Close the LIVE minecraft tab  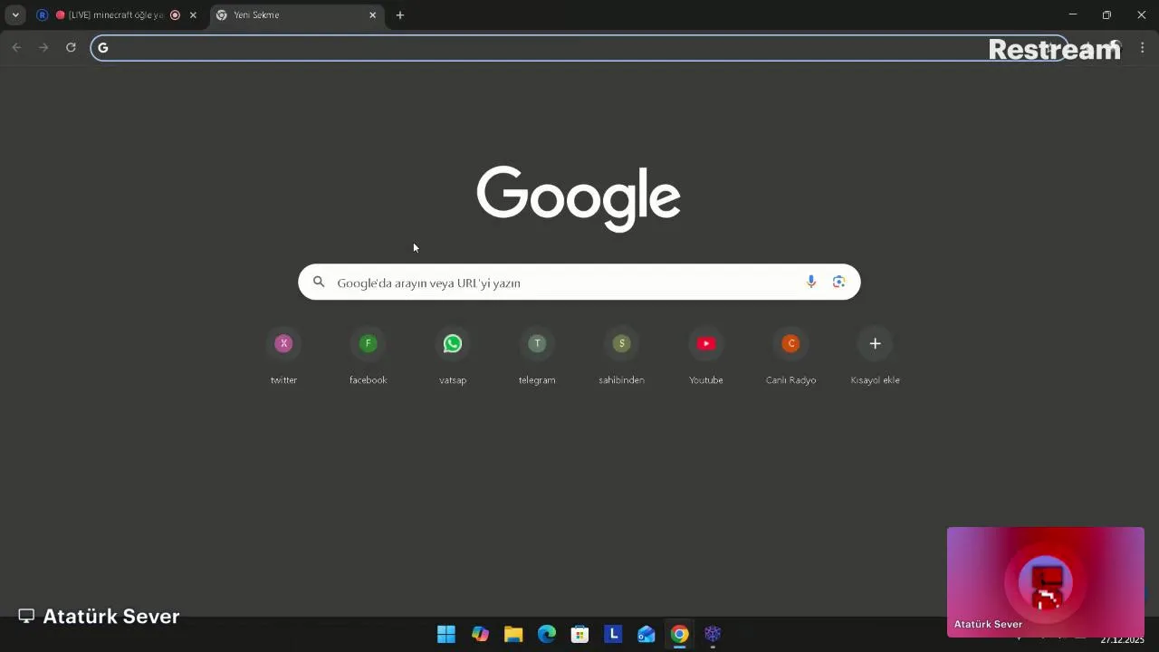pyautogui.click(x=193, y=14)
